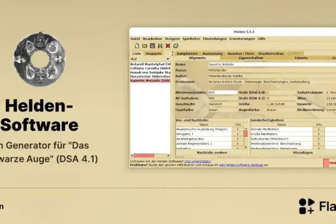Click the Kulturkunde (Mittelreich) row
The width and height of the screenshot is (336, 224).
coord(282,139)
